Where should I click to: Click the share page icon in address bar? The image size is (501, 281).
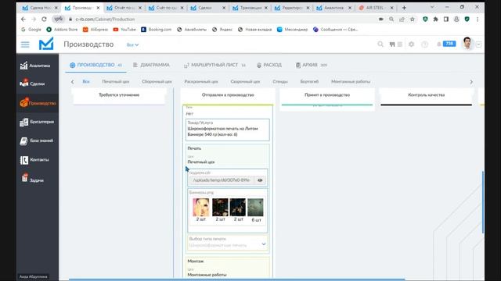(402, 19)
